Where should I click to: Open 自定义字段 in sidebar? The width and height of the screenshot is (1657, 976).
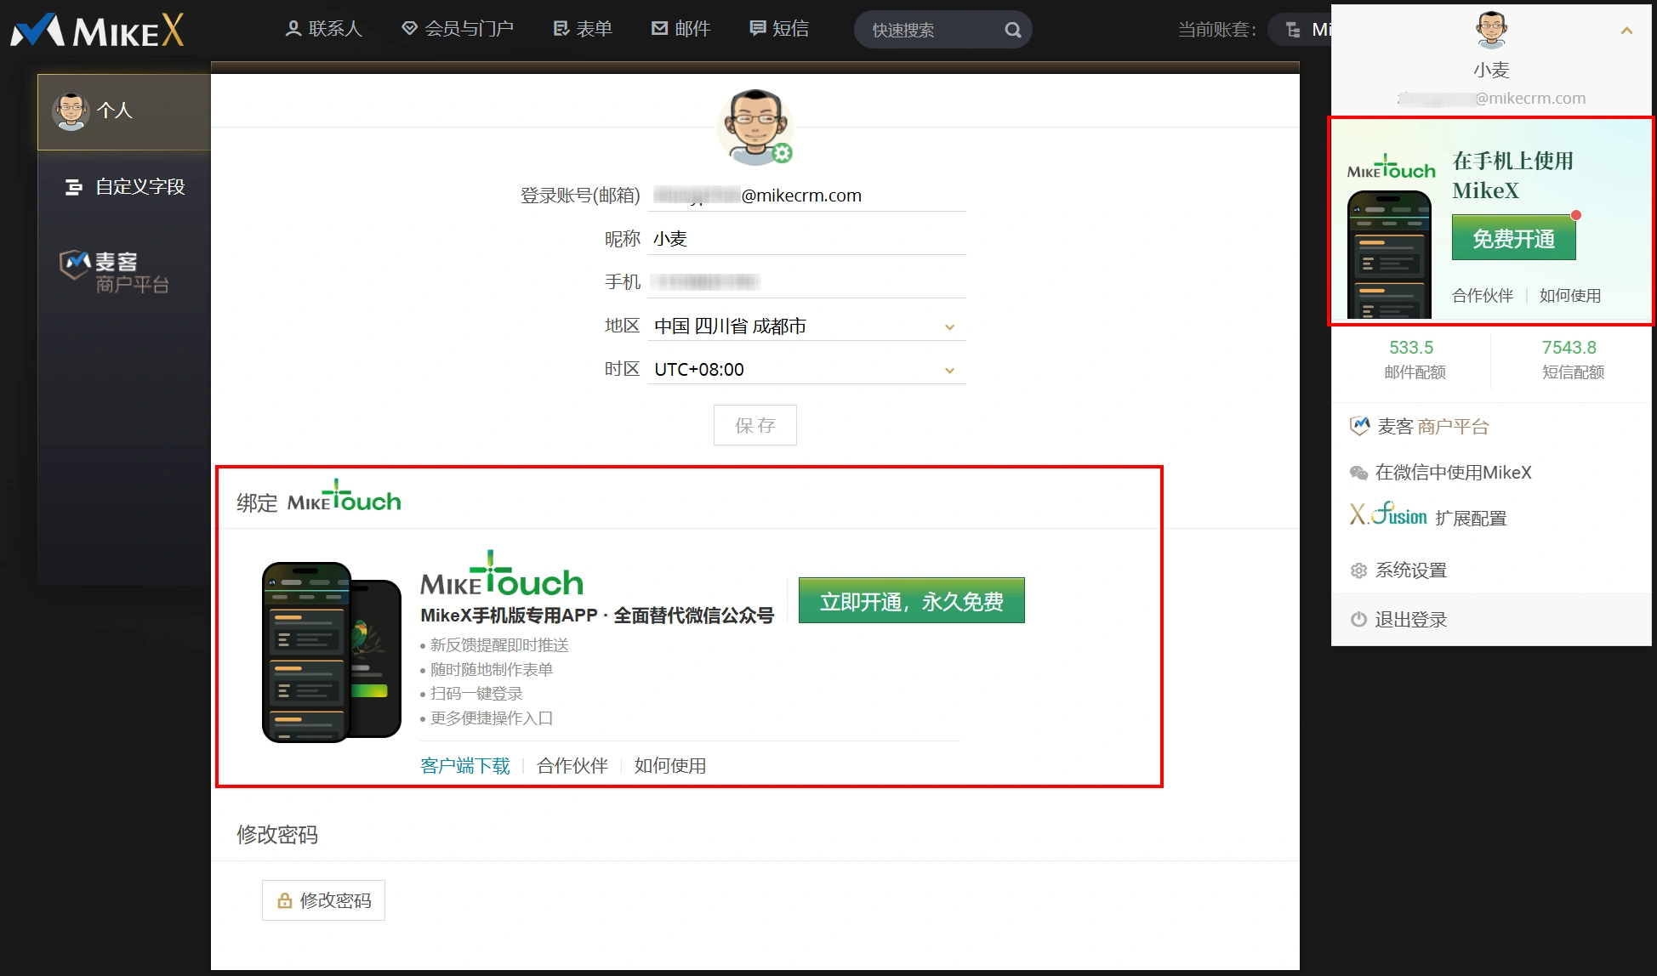(124, 187)
